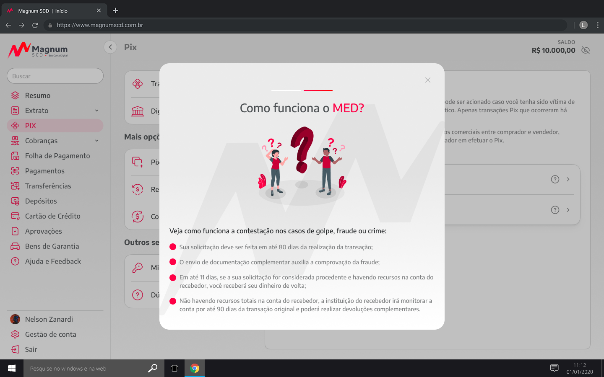Click the key icon under Outros serviços
The image size is (604, 377).
point(138,268)
